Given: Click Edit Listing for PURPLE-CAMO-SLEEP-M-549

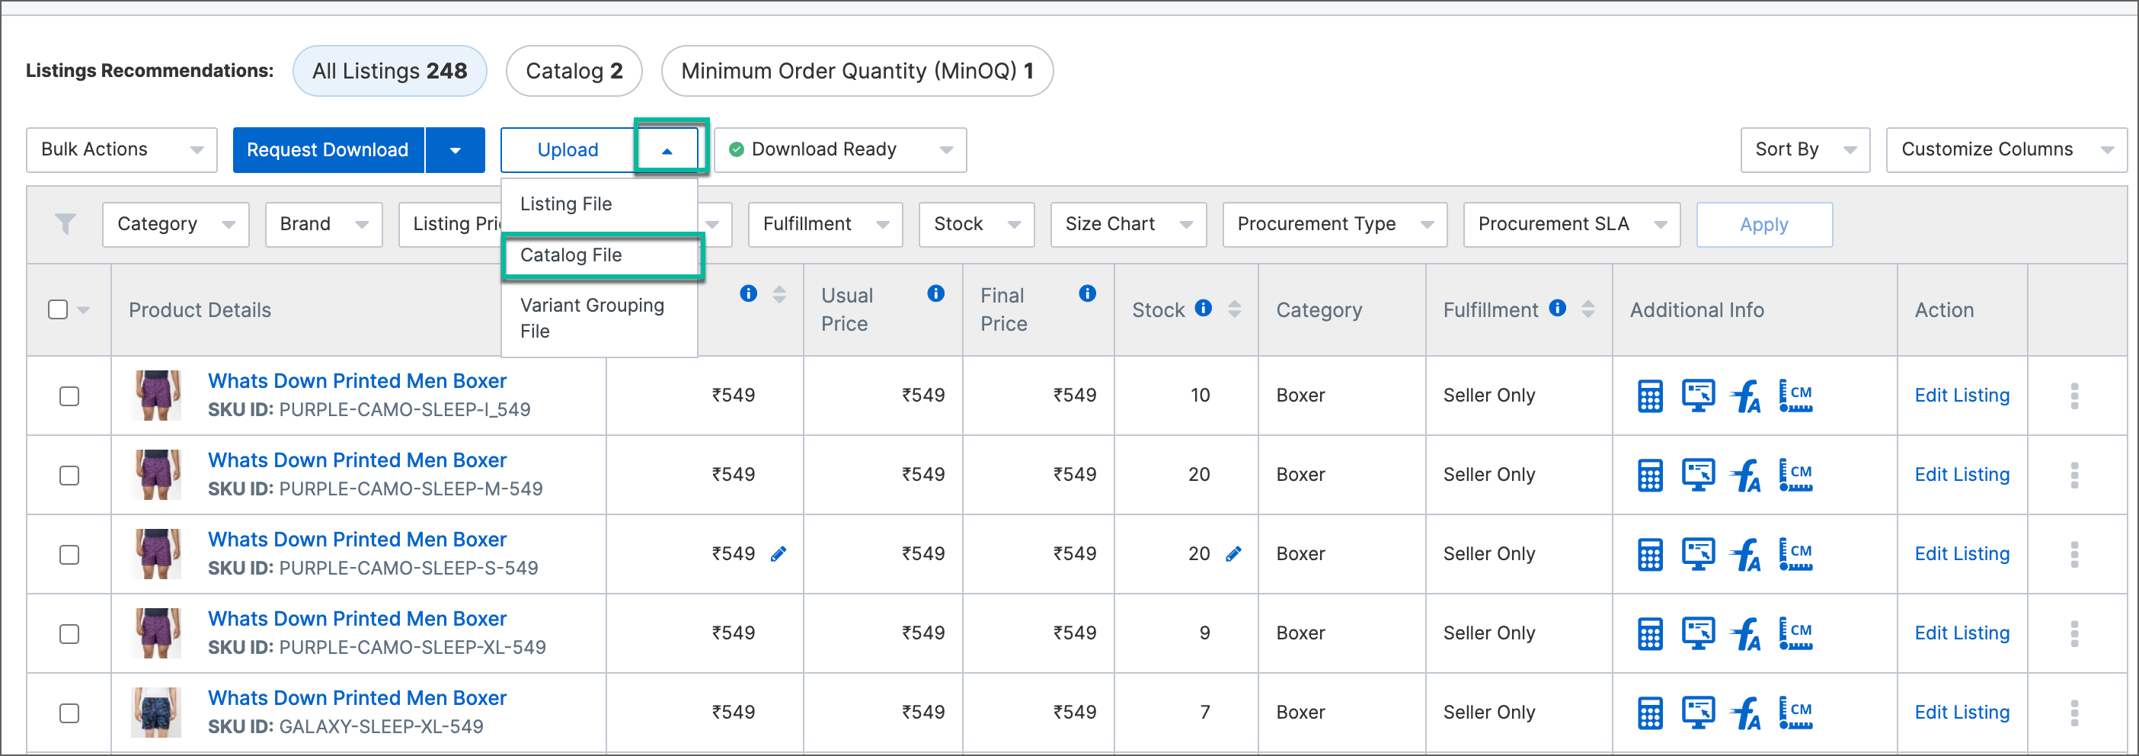Looking at the screenshot, I should pos(1962,476).
